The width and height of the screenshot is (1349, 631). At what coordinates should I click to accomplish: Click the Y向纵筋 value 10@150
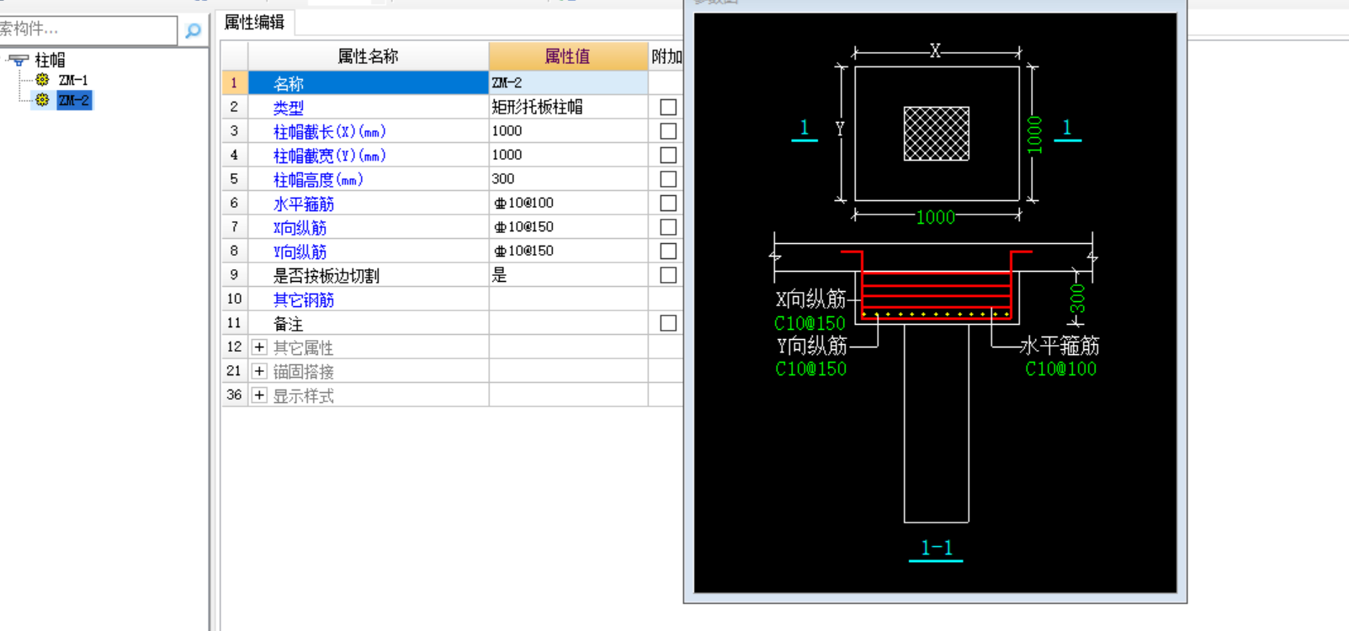(x=568, y=251)
